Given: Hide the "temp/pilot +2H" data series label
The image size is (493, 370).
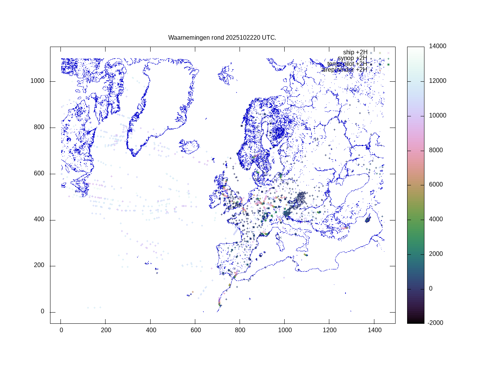Looking at the screenshot, I should click(347, 64).
